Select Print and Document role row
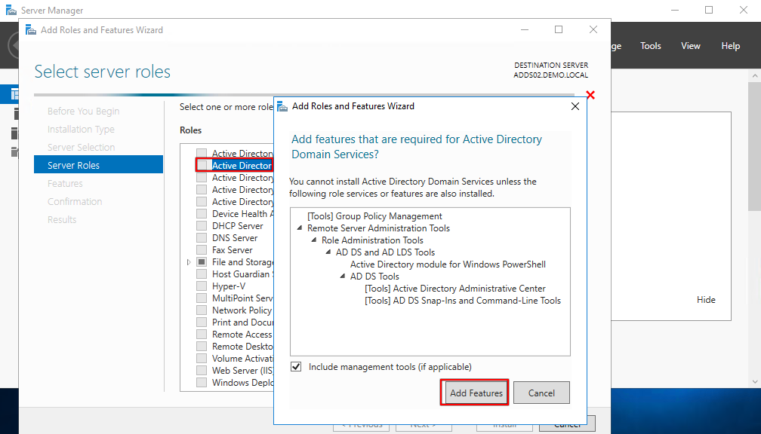Image resolution: width=761 pixels, height=434 pixels. pyautogui.click(x=242, y=322)
